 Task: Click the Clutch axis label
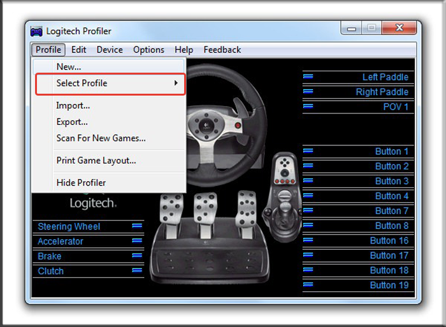point(50,271)
